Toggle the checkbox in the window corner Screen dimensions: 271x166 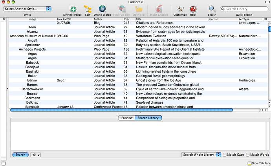click(4, 163)
